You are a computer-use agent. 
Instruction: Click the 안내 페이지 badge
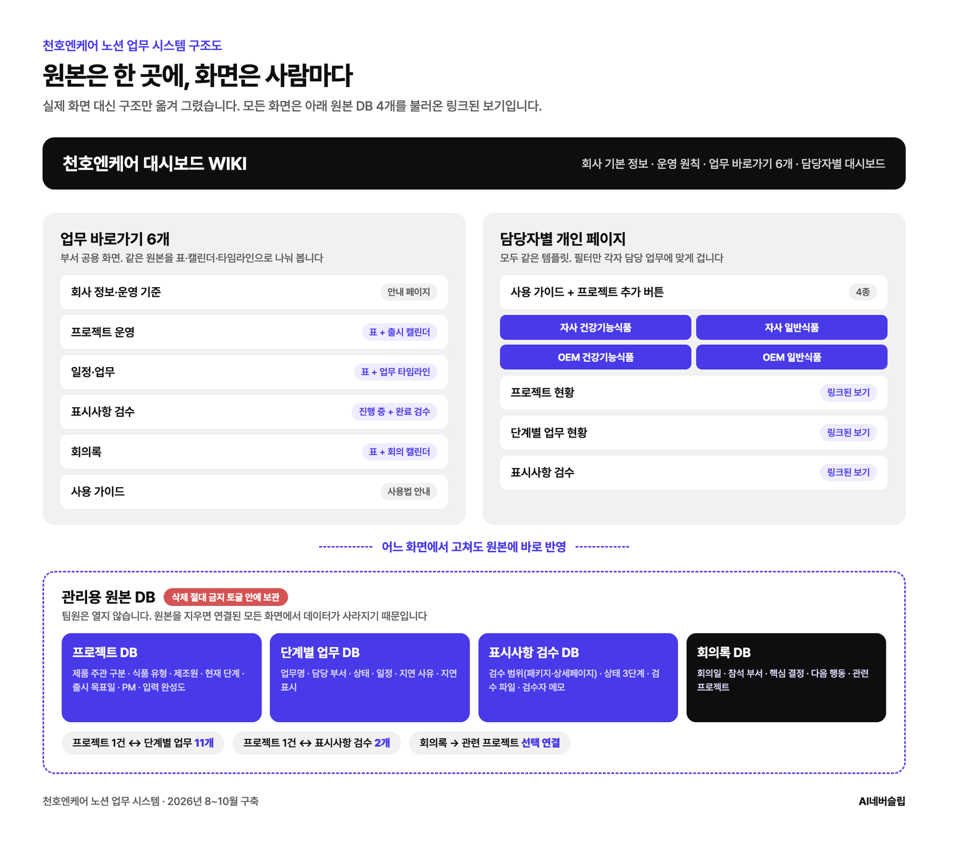click(x=409, y=292)
